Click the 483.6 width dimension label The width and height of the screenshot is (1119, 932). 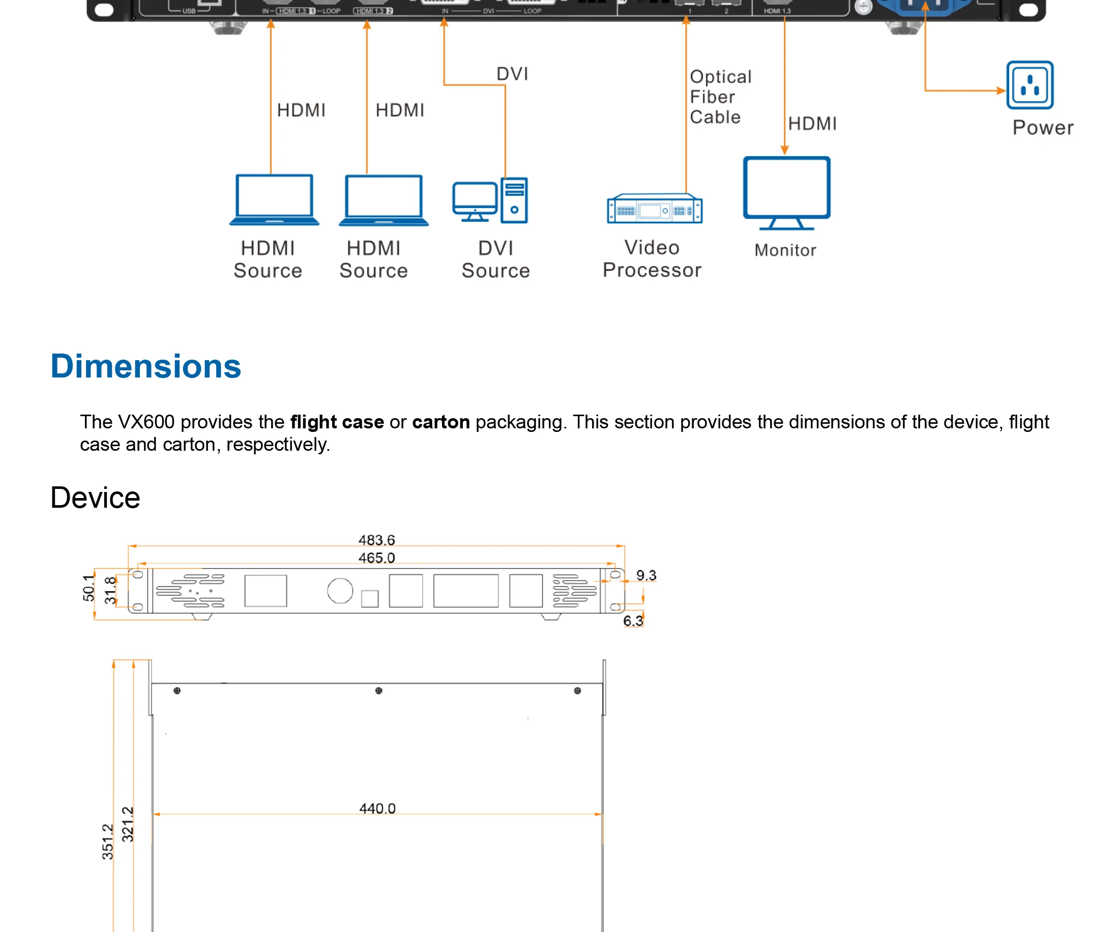[x=376, y=540]
